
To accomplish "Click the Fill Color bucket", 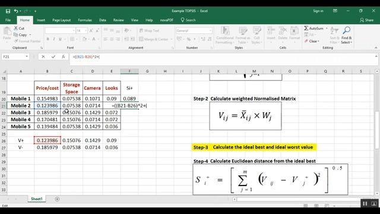I will click(84, 39).
